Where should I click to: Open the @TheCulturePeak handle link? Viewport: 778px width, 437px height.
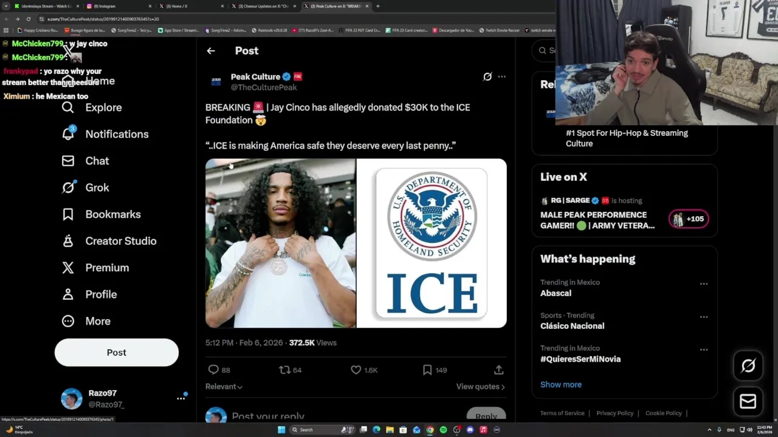(264, 87)
